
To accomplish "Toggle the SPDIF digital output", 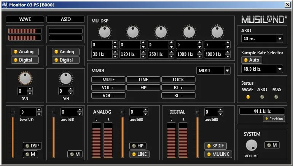I will [215, 146].
